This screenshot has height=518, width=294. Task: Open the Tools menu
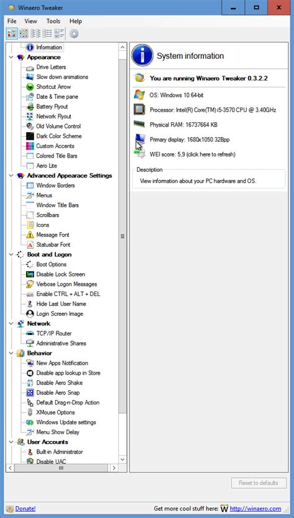[53, 21]
